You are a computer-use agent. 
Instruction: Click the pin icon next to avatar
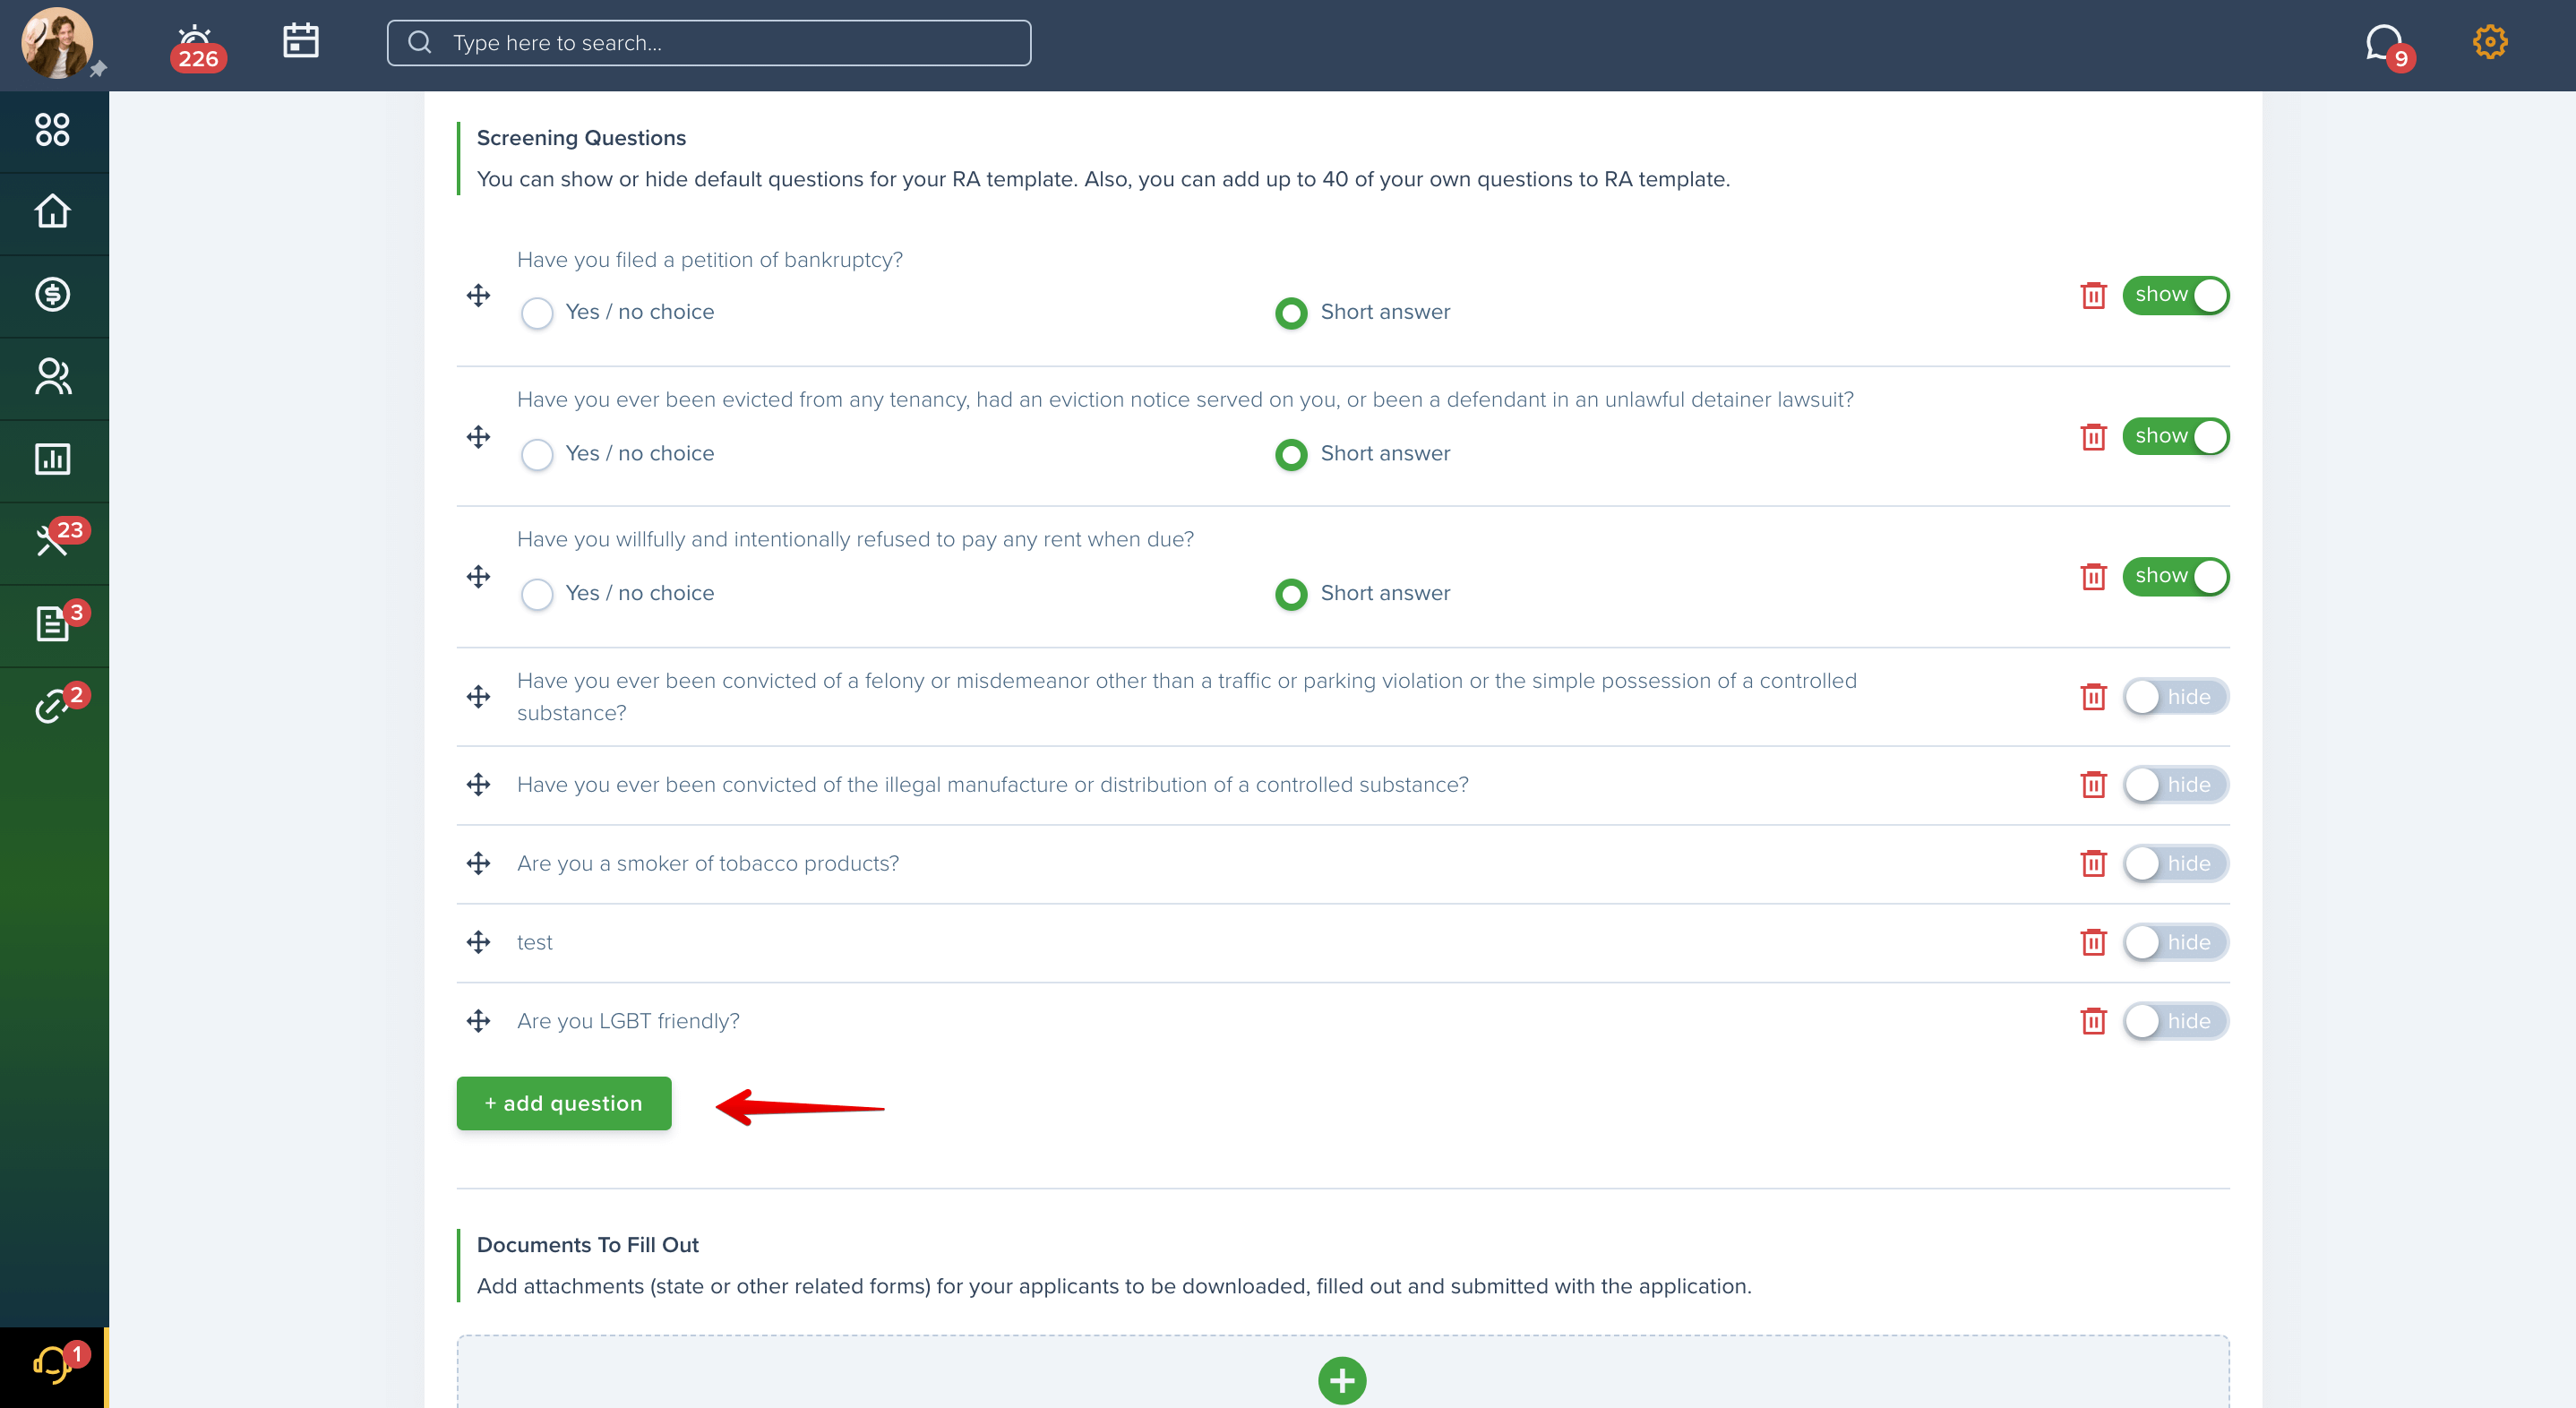[x=98, y=69]
